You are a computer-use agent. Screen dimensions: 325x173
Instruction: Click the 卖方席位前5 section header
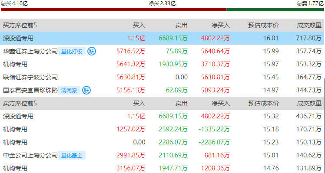[20, 103]
